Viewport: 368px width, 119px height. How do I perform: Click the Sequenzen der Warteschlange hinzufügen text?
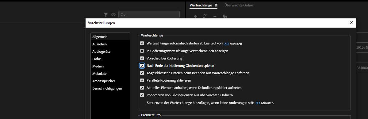[x=200, y=103]
